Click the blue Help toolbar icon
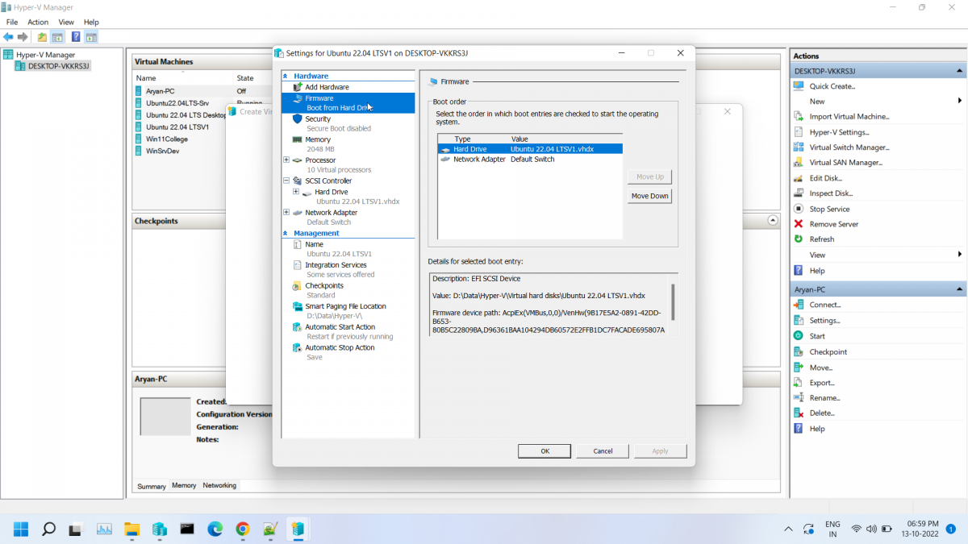The width and height of the screenshot is (968, 544). 76,37
